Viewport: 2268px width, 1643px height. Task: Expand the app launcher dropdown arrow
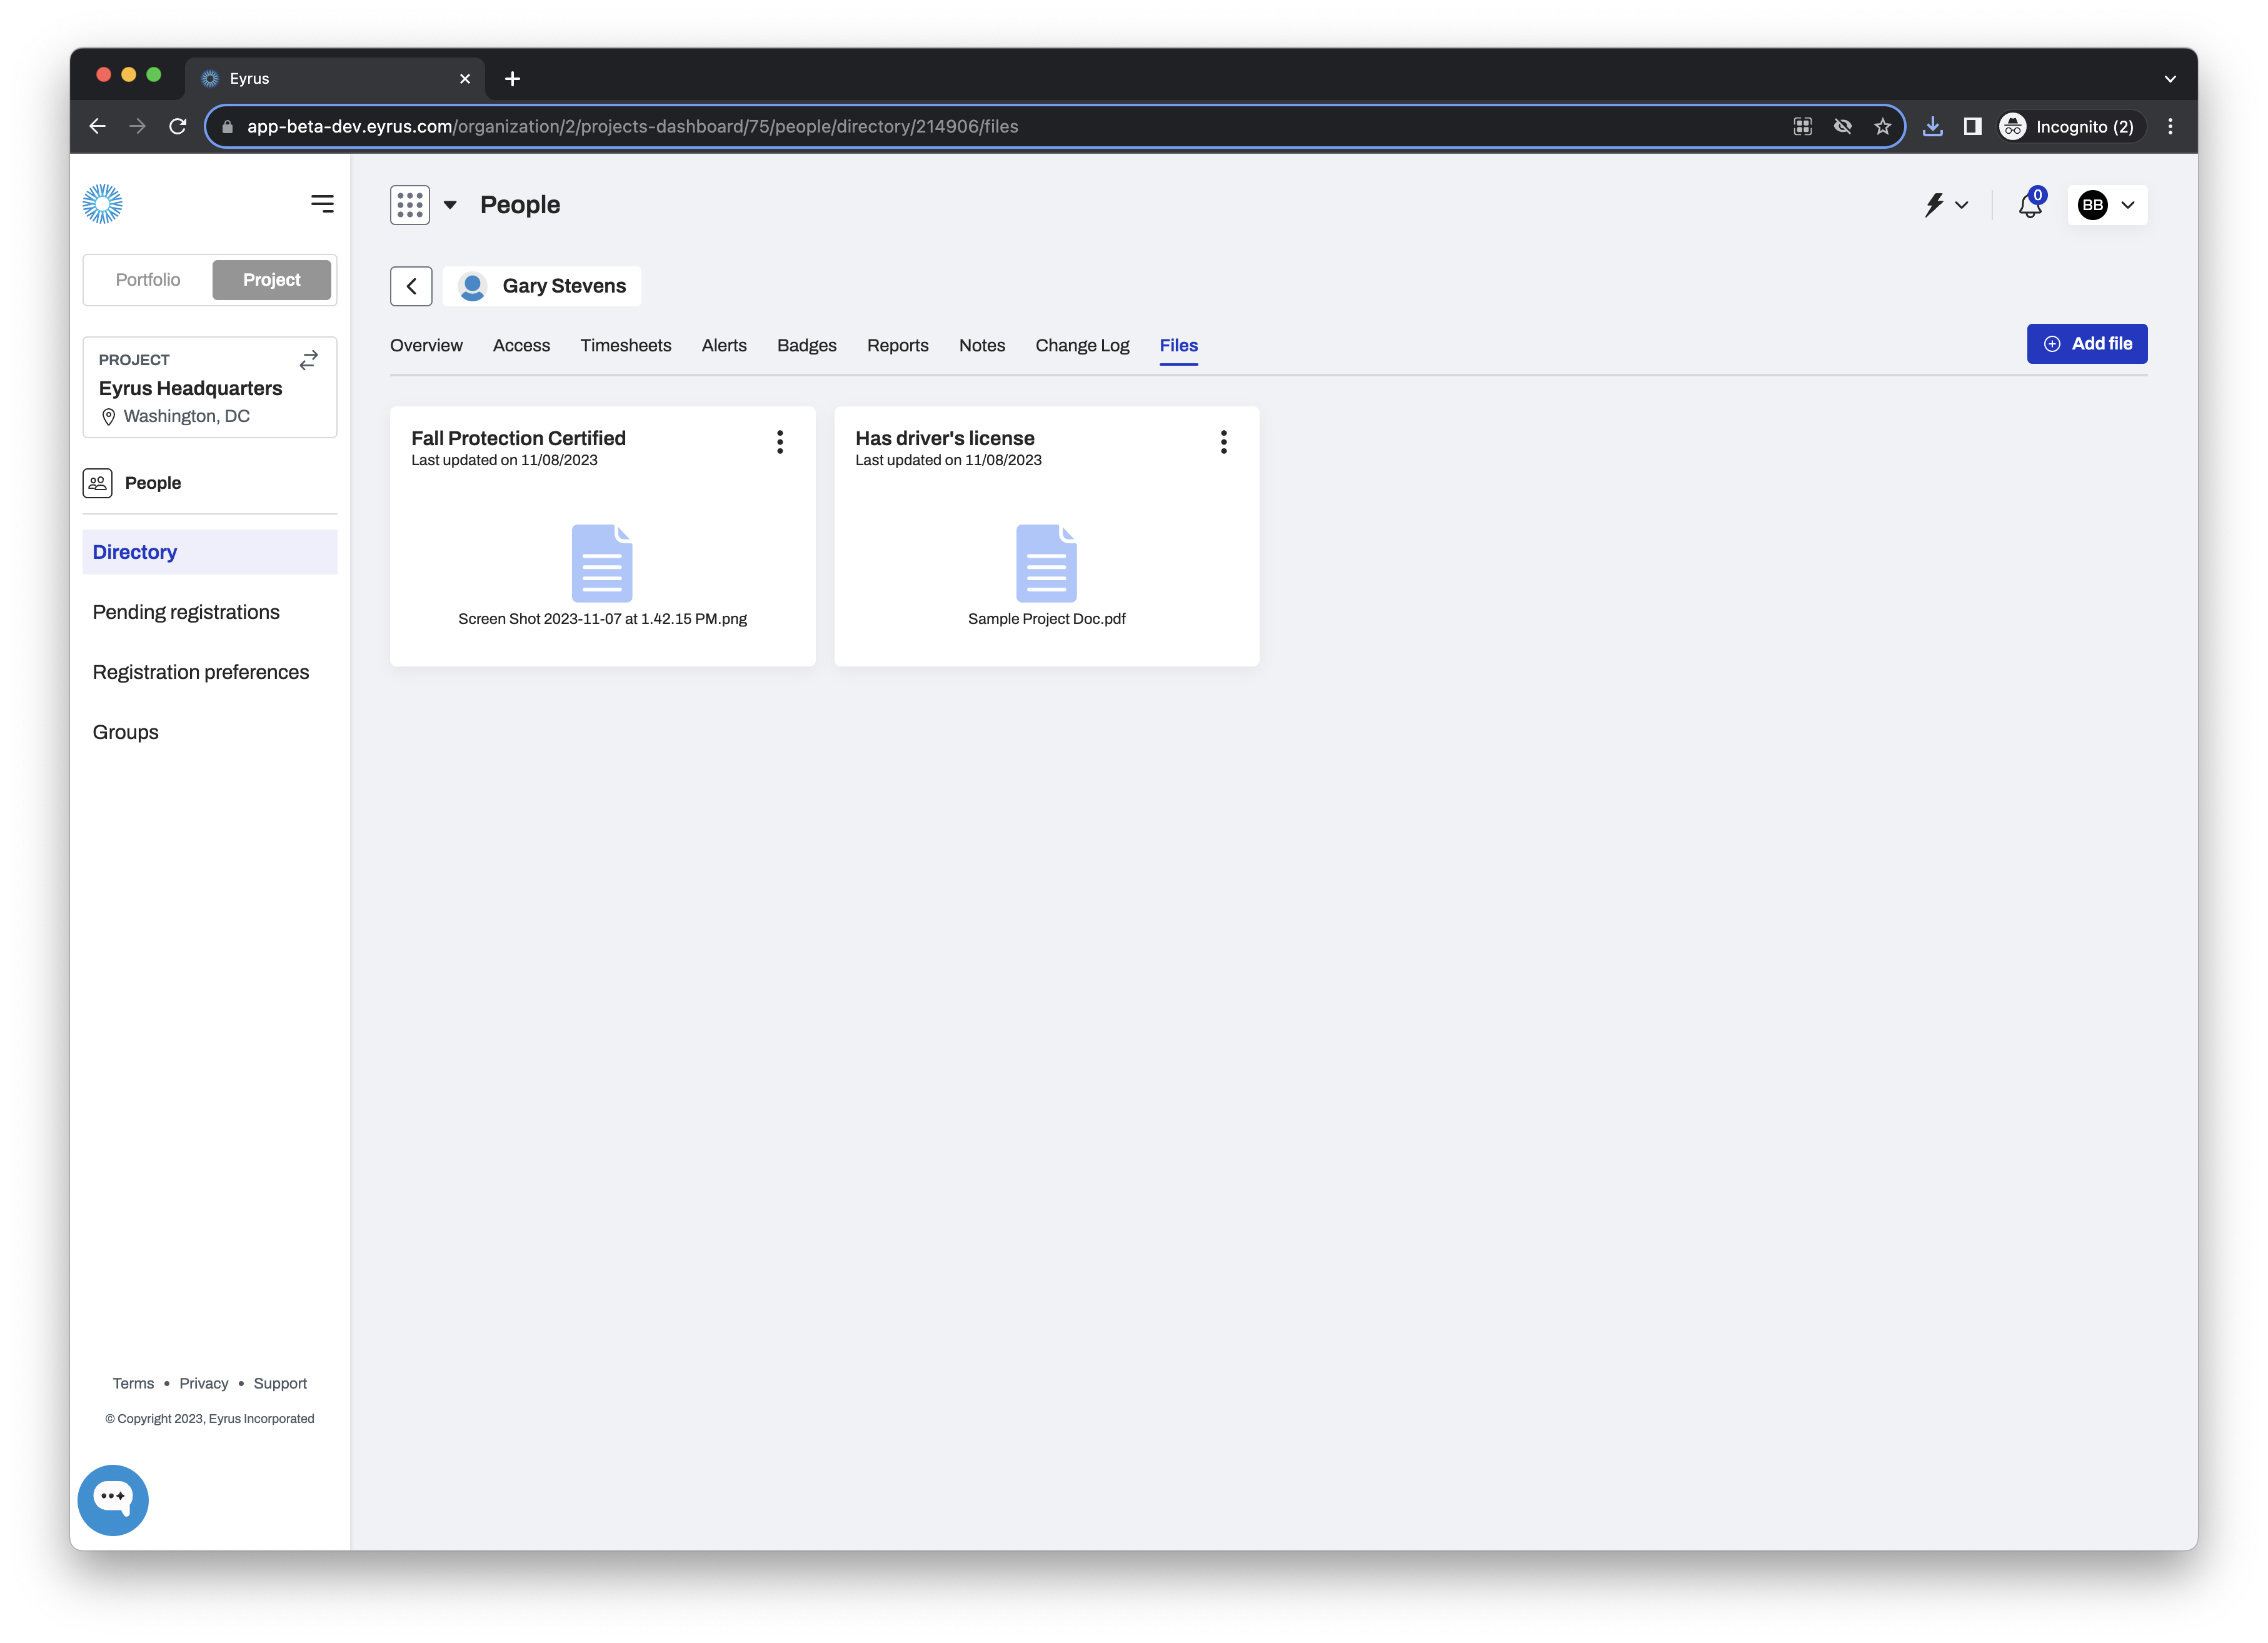point(450,205)
